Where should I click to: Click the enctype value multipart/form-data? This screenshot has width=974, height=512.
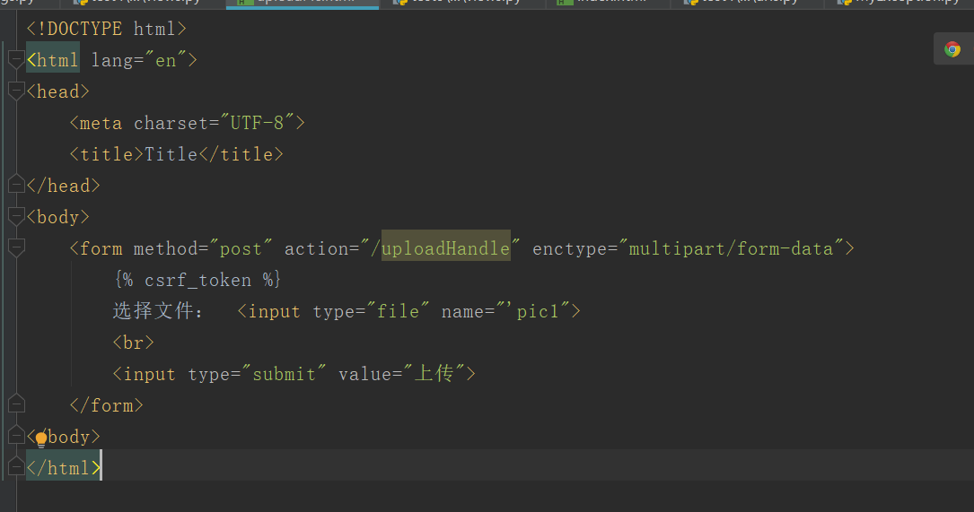point(731,248)
